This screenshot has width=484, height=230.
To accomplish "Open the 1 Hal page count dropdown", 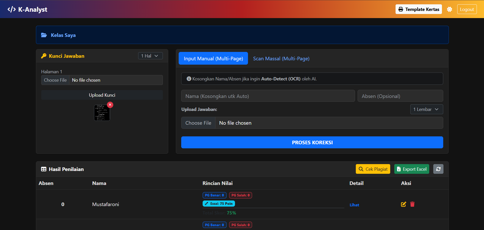I will click(x=150, y=56).
